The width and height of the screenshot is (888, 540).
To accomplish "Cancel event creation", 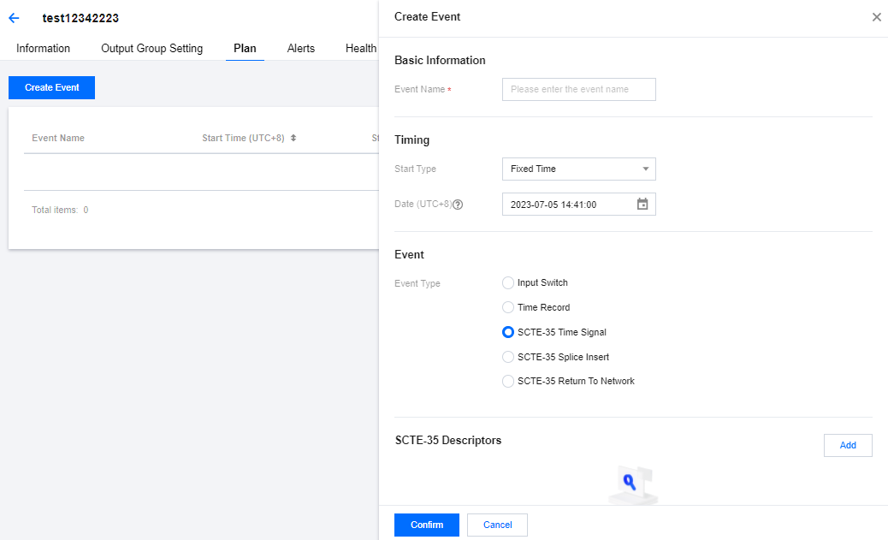I will click(x=497, y=525).
